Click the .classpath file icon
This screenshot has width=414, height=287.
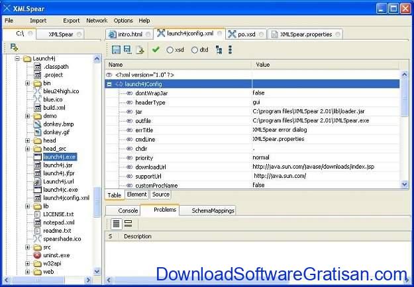pos(38,67)
